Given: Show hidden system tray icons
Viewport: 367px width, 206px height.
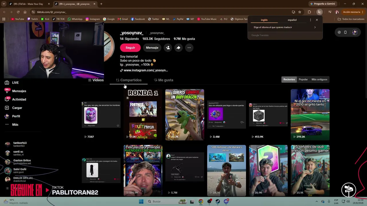Looking at the screenshot, I should [x=317, y=201].
